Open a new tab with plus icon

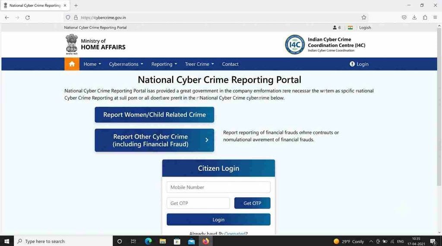76,5
